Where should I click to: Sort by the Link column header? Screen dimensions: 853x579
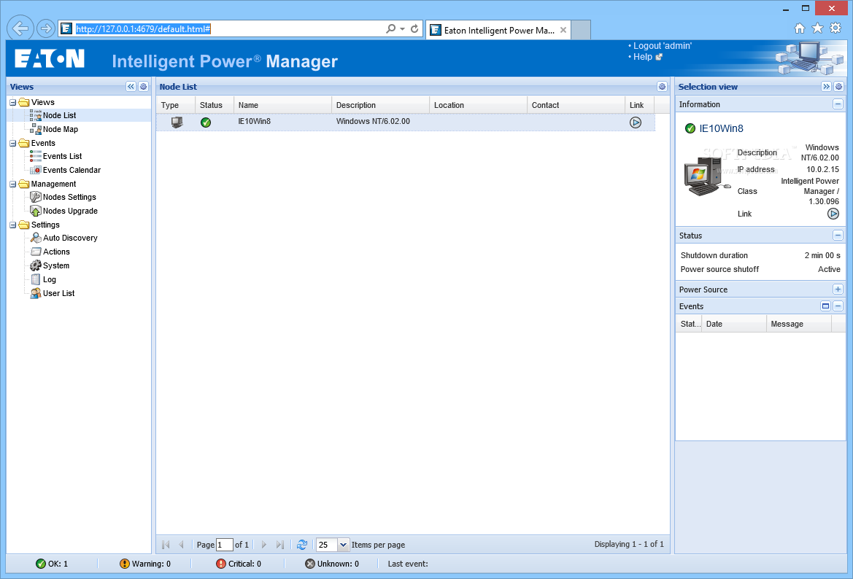coord(640,105)
